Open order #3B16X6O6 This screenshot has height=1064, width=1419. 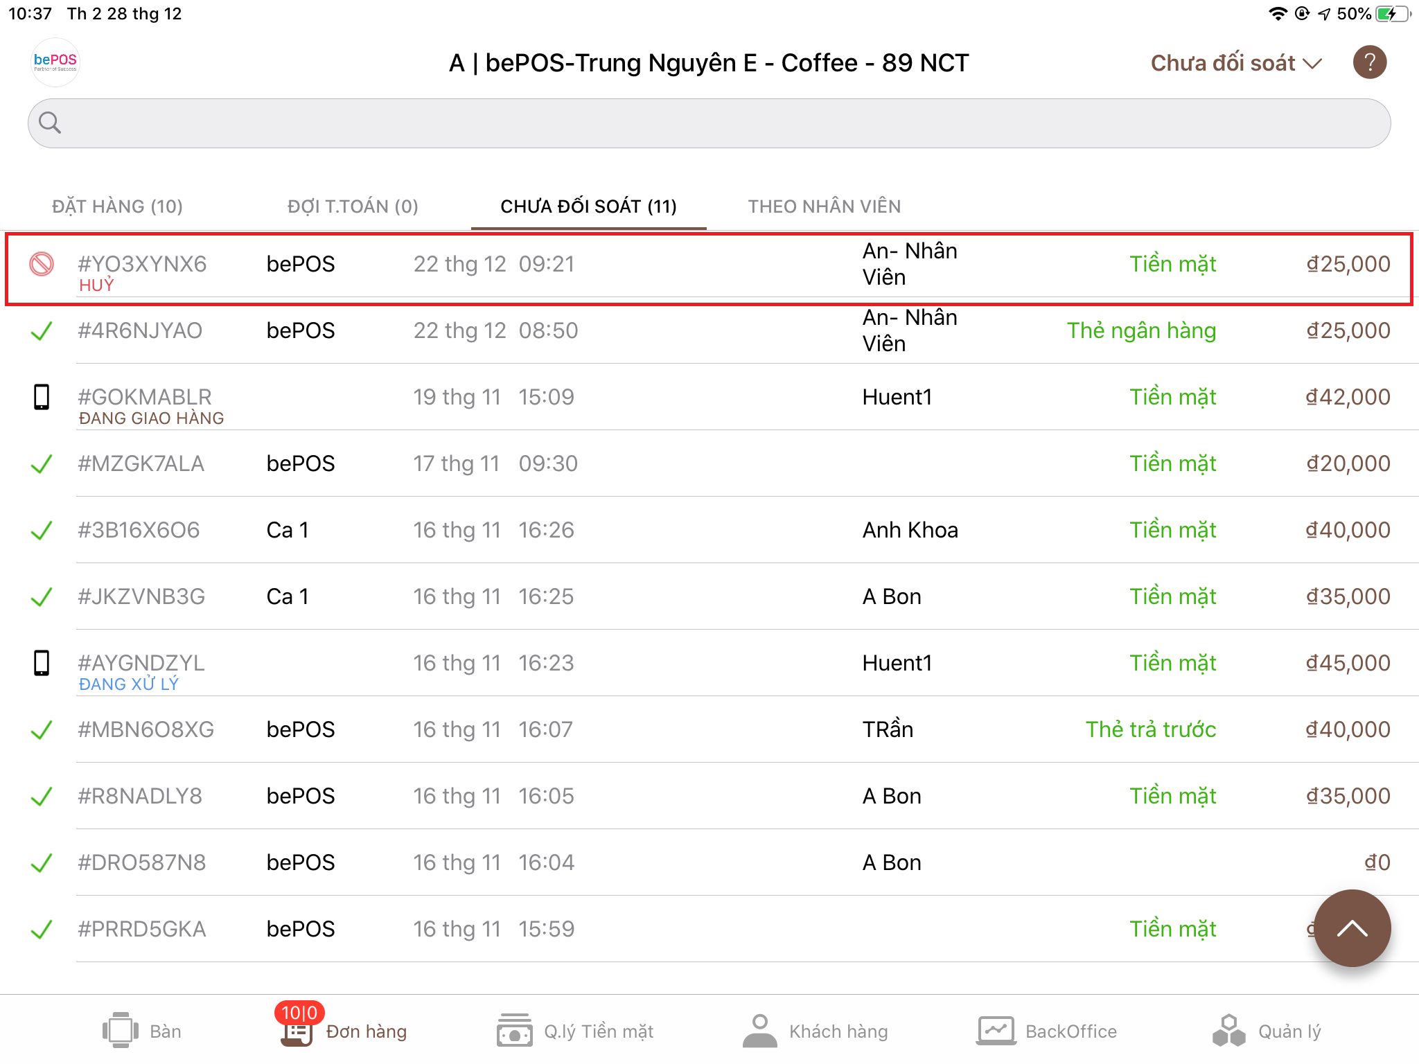click(709, 530)
